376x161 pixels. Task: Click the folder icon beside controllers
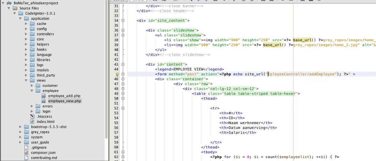pyautogui.click(x=32, y=34)
